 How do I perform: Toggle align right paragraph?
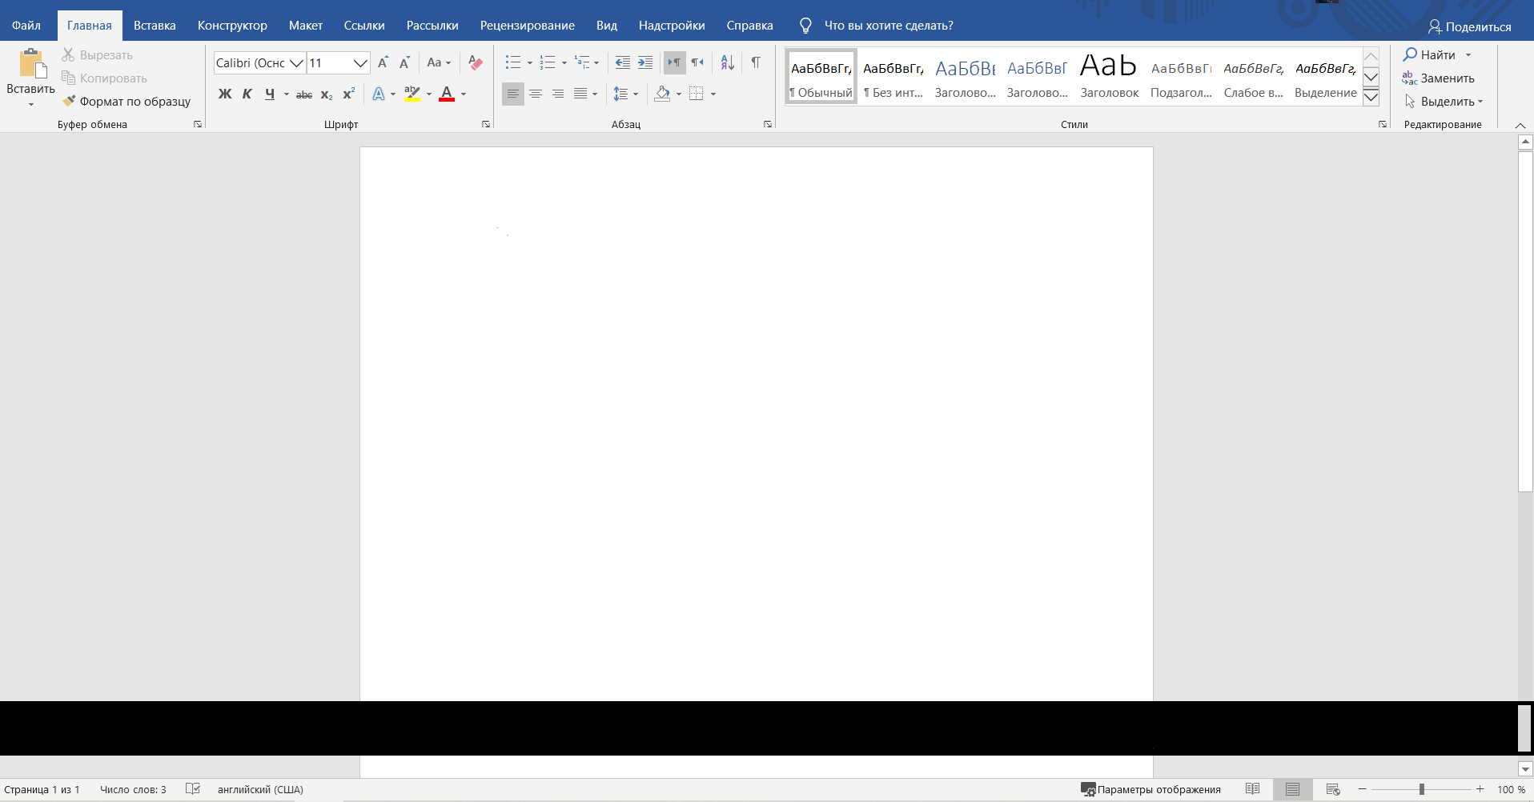(x=558, y=94)
